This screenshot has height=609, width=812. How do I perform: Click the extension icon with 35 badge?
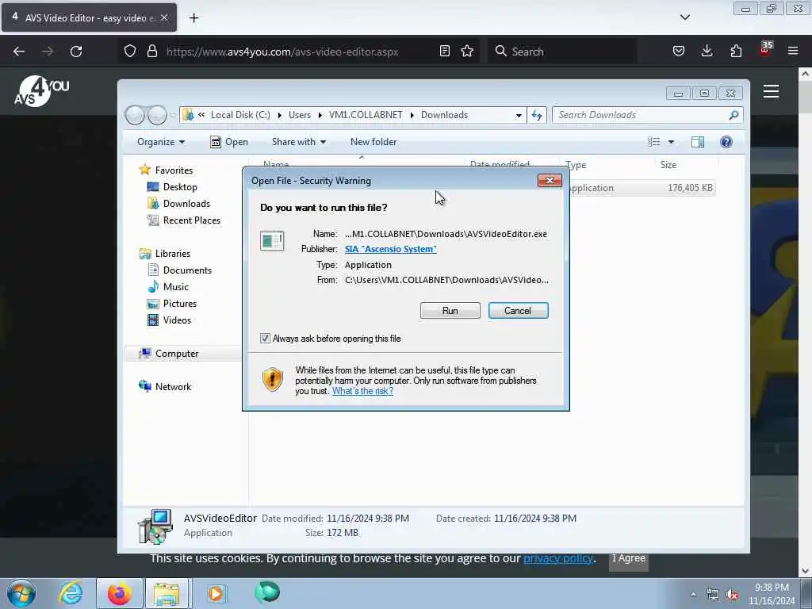765,49
